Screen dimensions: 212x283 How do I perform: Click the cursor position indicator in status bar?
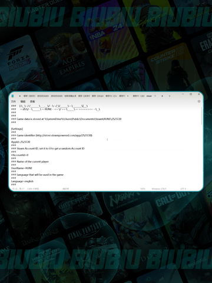(x=18, y=189)
